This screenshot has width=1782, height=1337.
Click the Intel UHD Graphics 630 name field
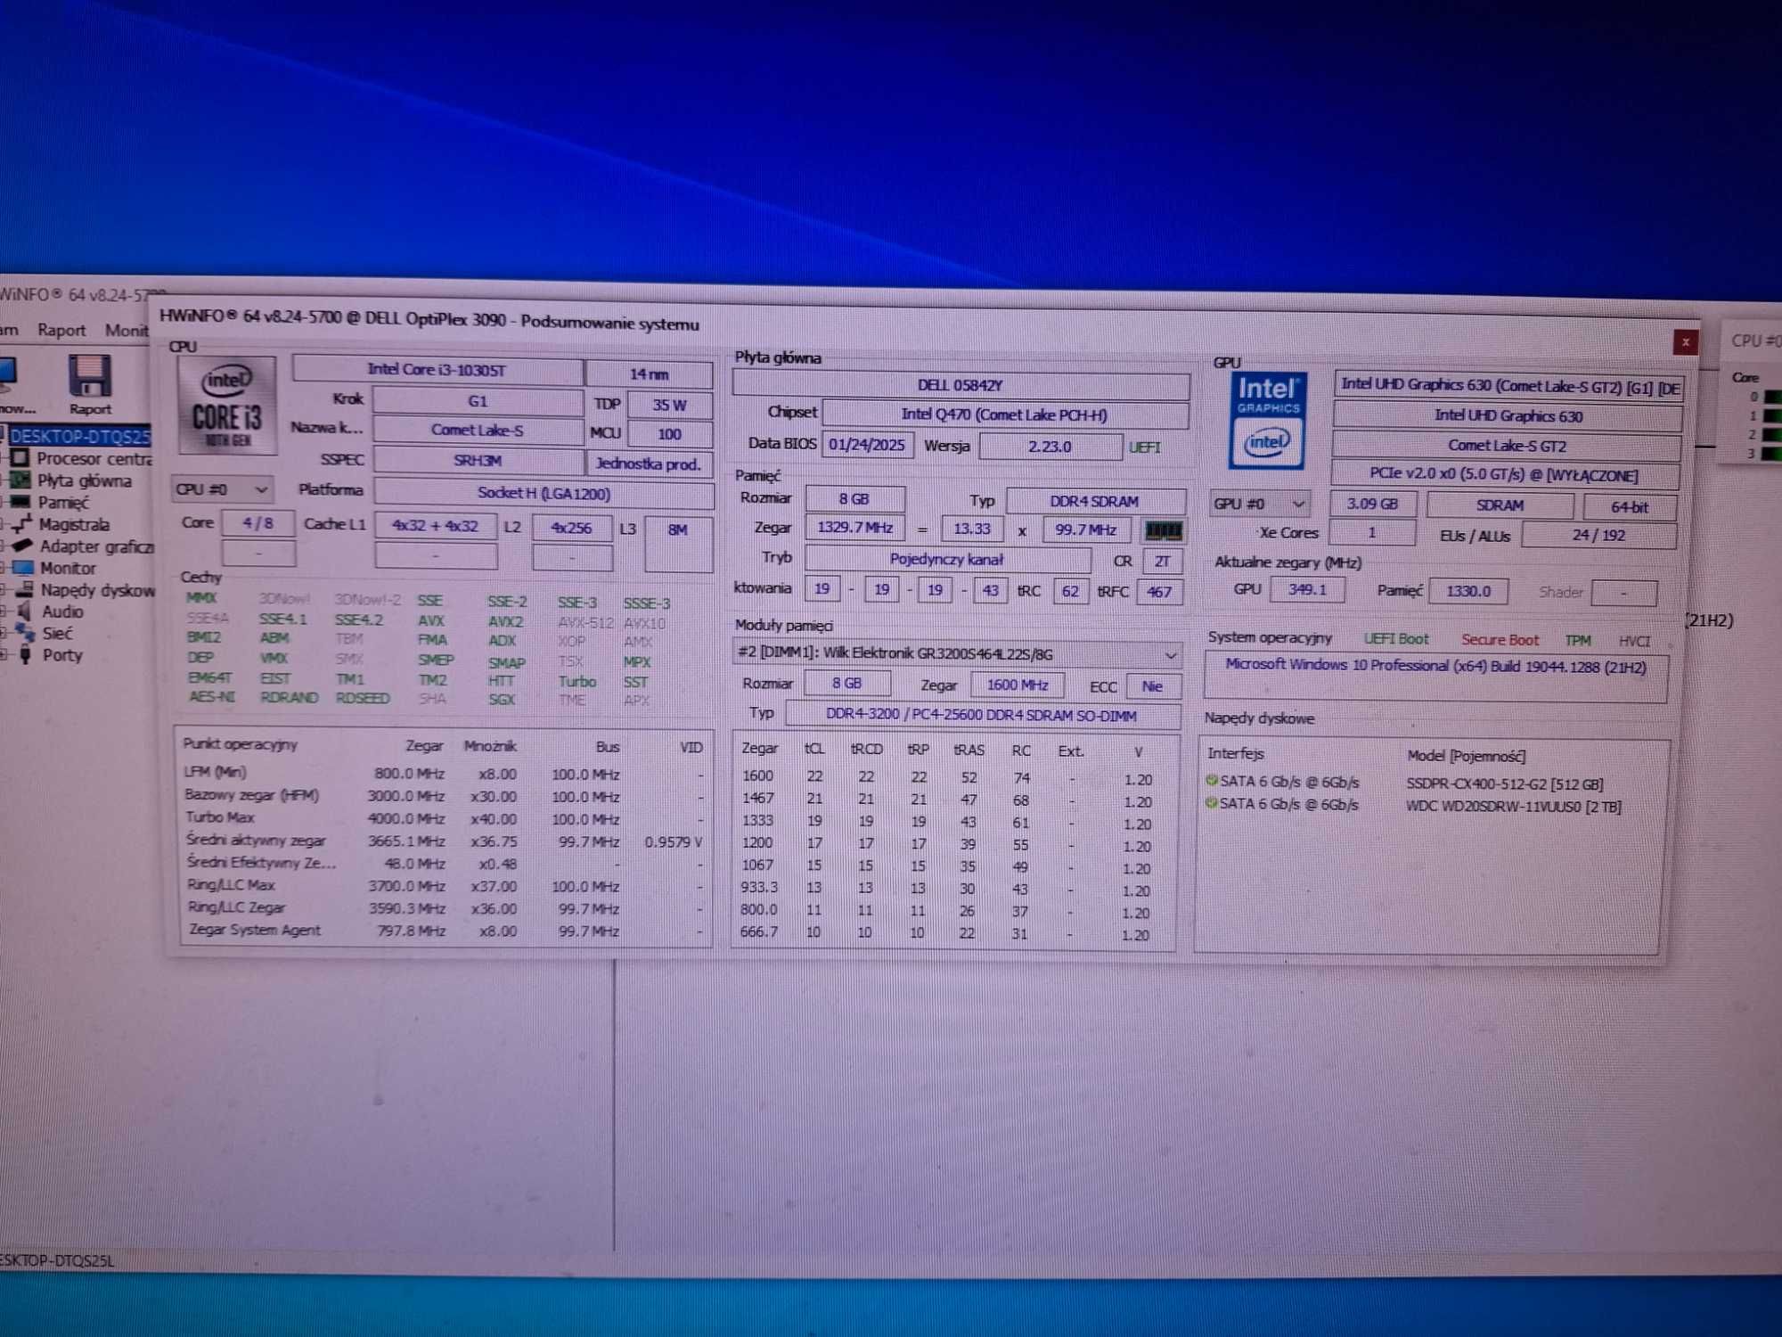click(x=1508, y=415)
